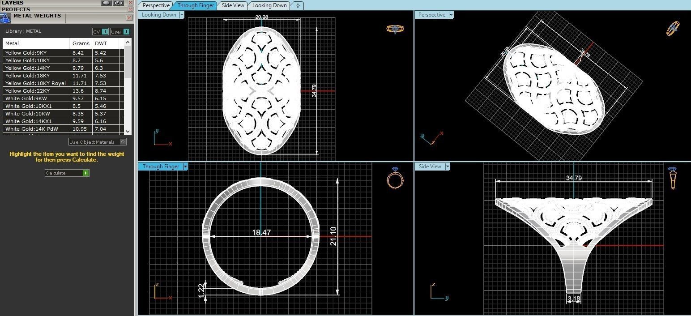
Task: Select the Yellow Gold:14KY row
Action: pyautogui.click(x=63, y=68)
